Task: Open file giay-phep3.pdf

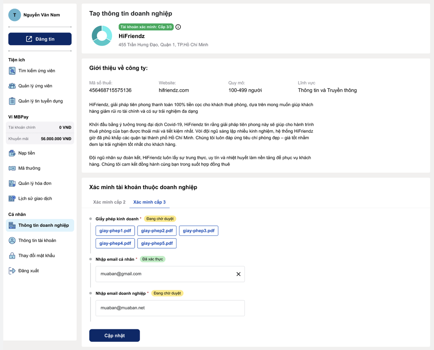Action: coord(199,231)
